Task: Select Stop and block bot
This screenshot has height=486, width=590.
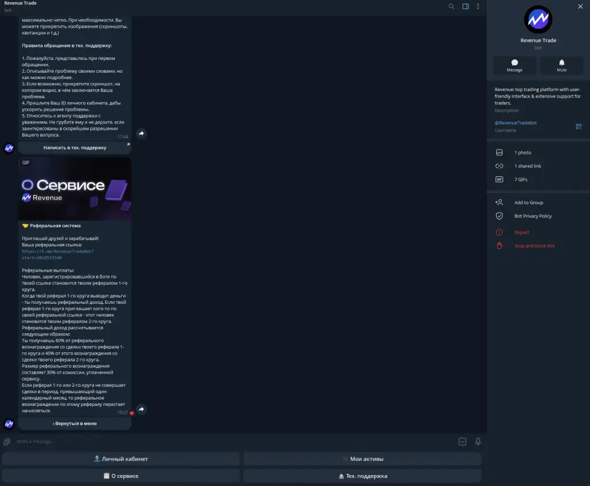Action: [538, 246]
